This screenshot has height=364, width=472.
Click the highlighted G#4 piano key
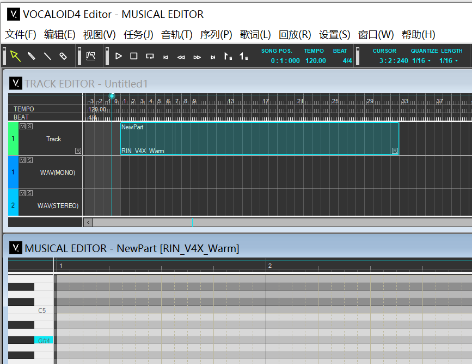[44, 341]
